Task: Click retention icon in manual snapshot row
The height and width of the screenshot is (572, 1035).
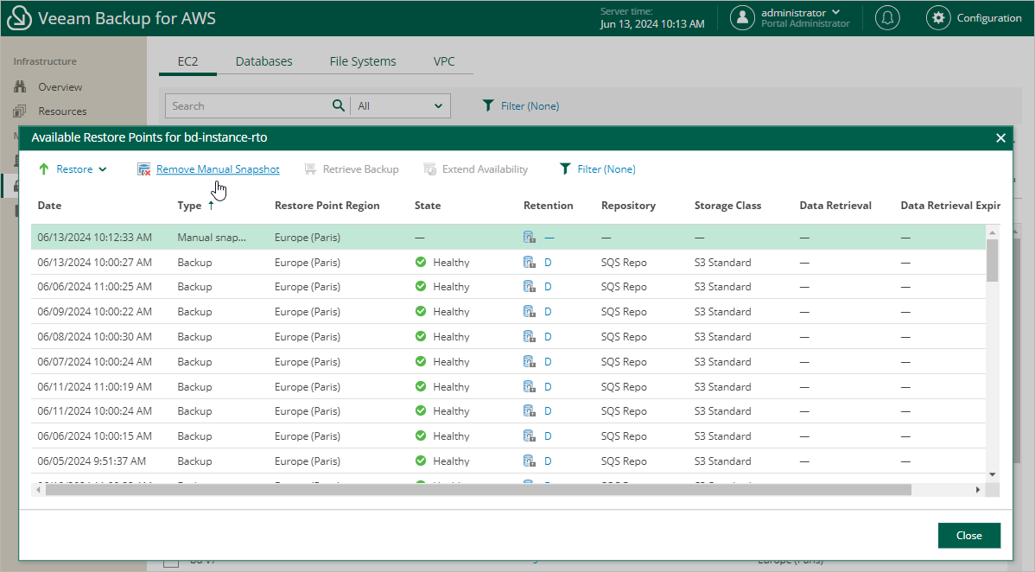Action: [530, 237]
